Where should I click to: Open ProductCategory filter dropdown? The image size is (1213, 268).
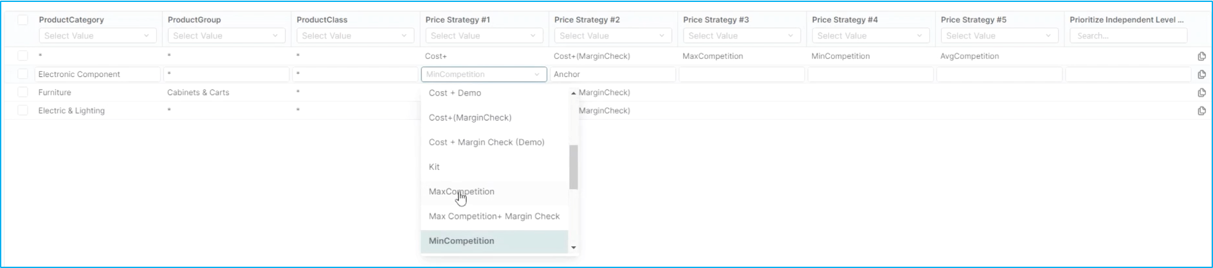click(97, 36)
